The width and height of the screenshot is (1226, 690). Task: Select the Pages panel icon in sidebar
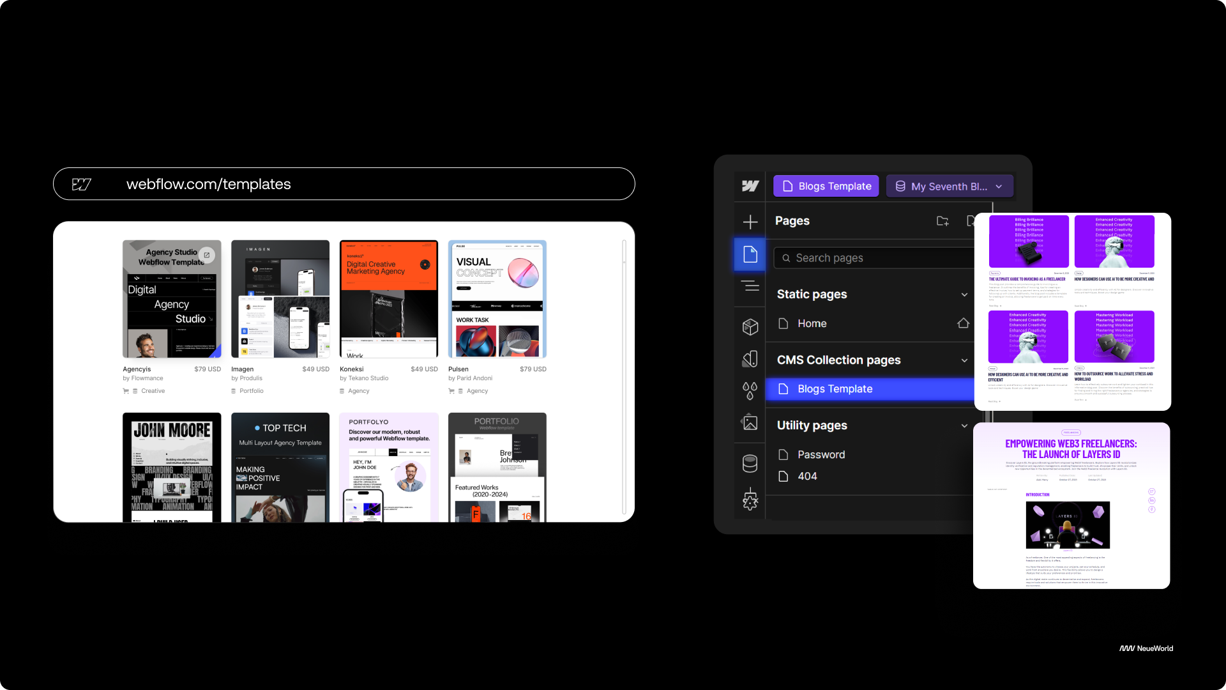tap(750, 254)
